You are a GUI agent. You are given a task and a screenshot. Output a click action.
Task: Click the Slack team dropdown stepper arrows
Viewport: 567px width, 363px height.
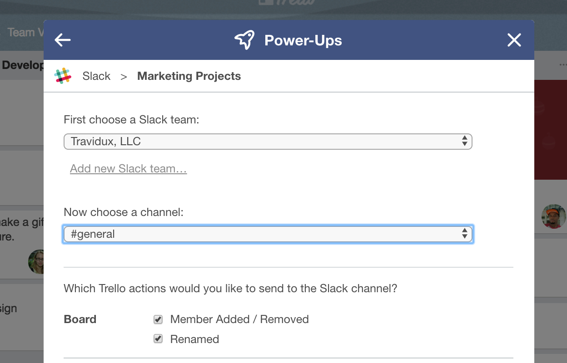coord(465,141)
